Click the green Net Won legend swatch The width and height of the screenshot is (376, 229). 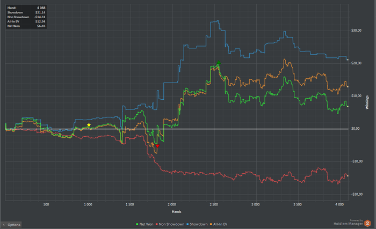pos(137,225)
